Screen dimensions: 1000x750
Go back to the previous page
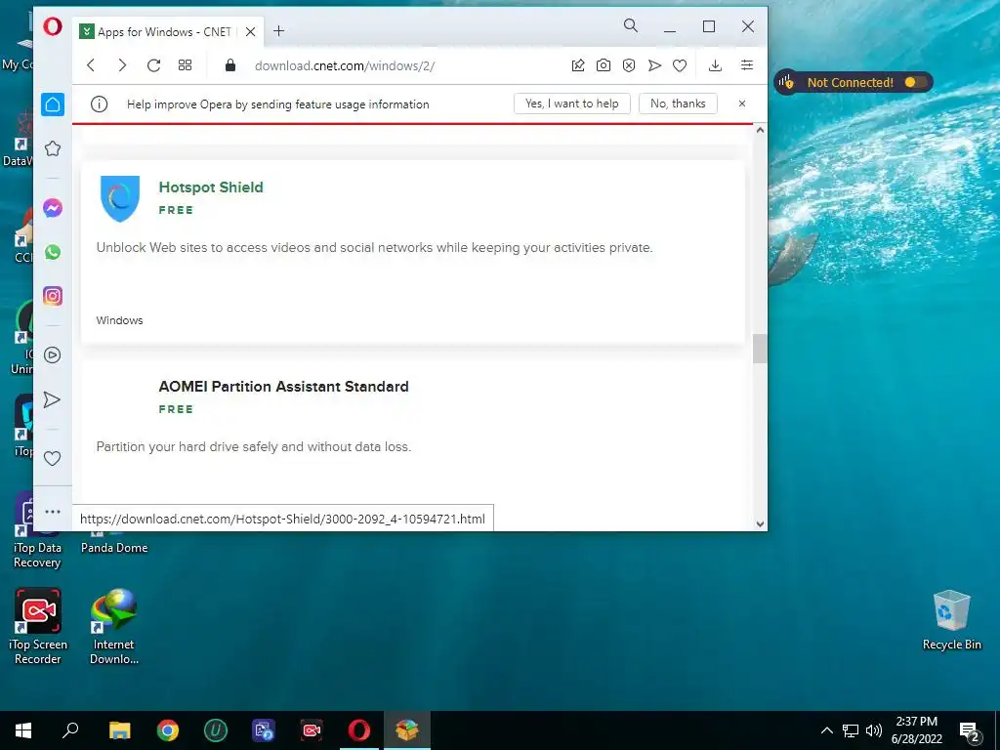click(x=91, y=65)
